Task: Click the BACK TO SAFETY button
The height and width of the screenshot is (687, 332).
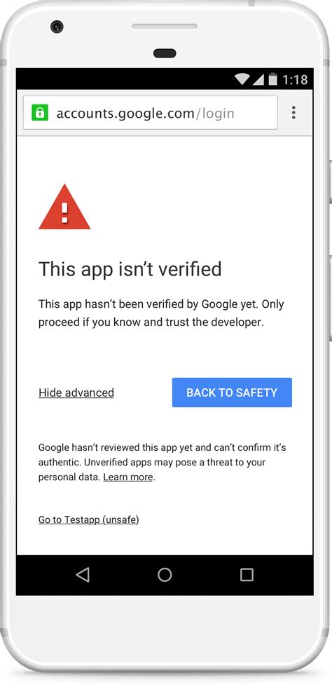Action: [x=232, y=393]
